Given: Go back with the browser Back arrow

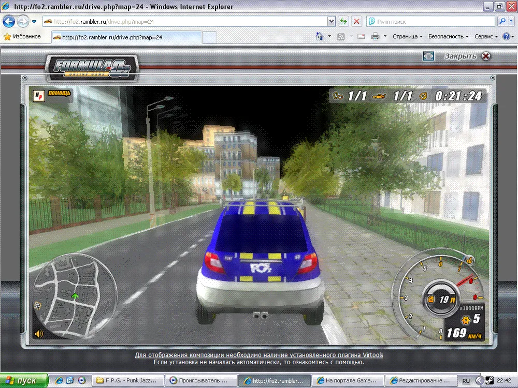Looking at the screenshot, I should pos(9,22).
